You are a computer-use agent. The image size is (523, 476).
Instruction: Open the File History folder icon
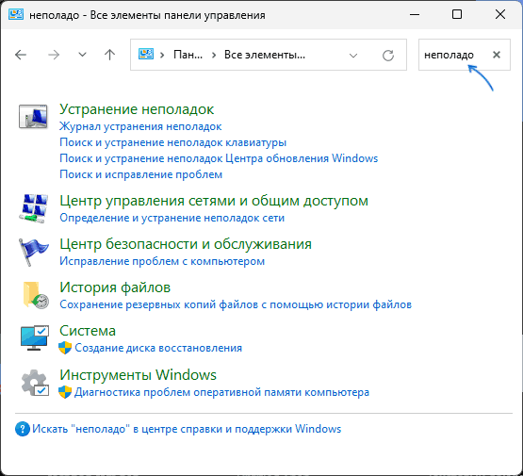click(x=36, y=295)
